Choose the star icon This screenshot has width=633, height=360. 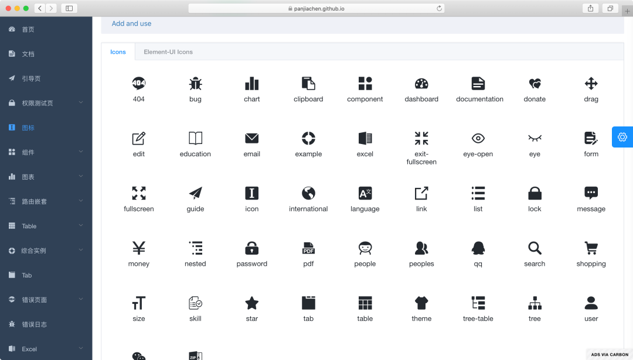coord(252,303)
